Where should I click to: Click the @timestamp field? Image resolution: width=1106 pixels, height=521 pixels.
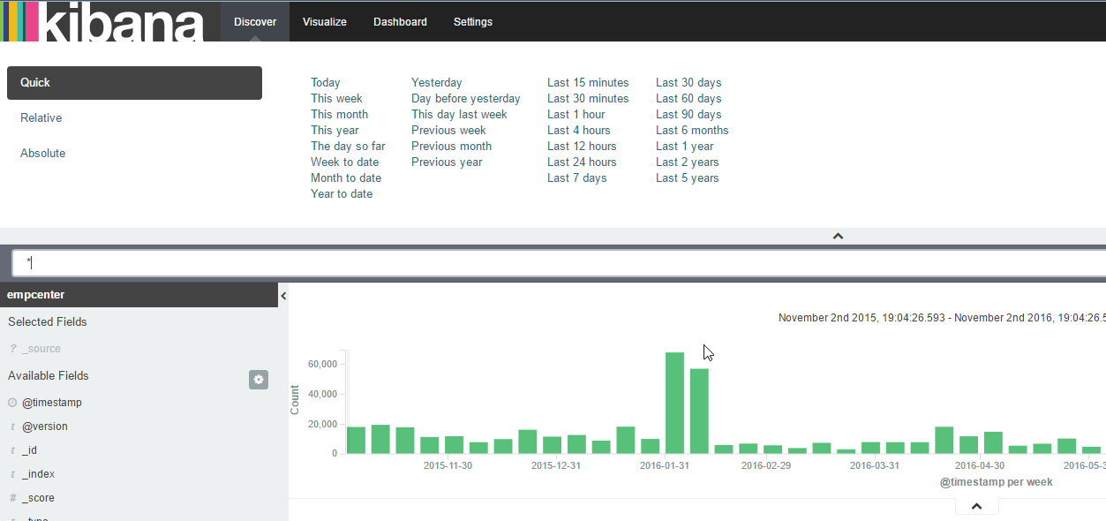click(52, 403)
